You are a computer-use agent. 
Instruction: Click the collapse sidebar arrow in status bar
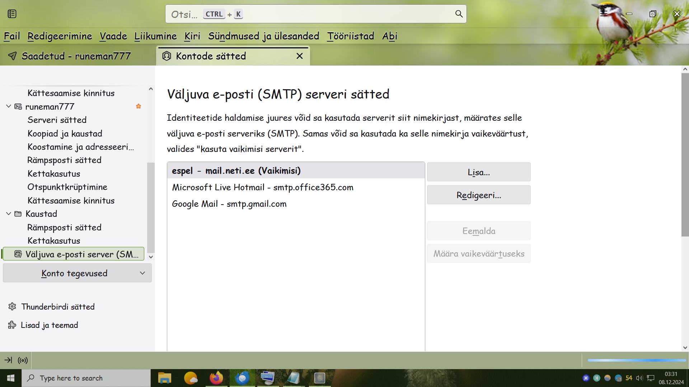[x=8, y=360]
